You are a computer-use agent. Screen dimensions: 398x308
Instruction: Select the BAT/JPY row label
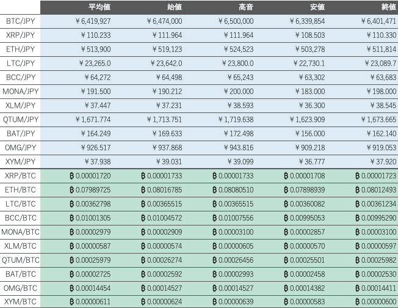(x=20, y=133)
